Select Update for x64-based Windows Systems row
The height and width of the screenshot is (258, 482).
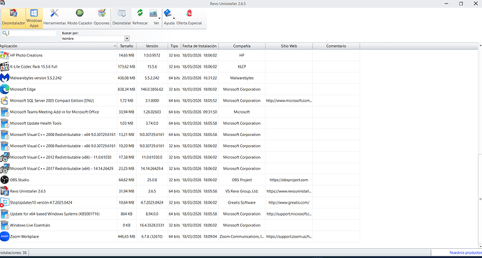(x=180, y=214)
